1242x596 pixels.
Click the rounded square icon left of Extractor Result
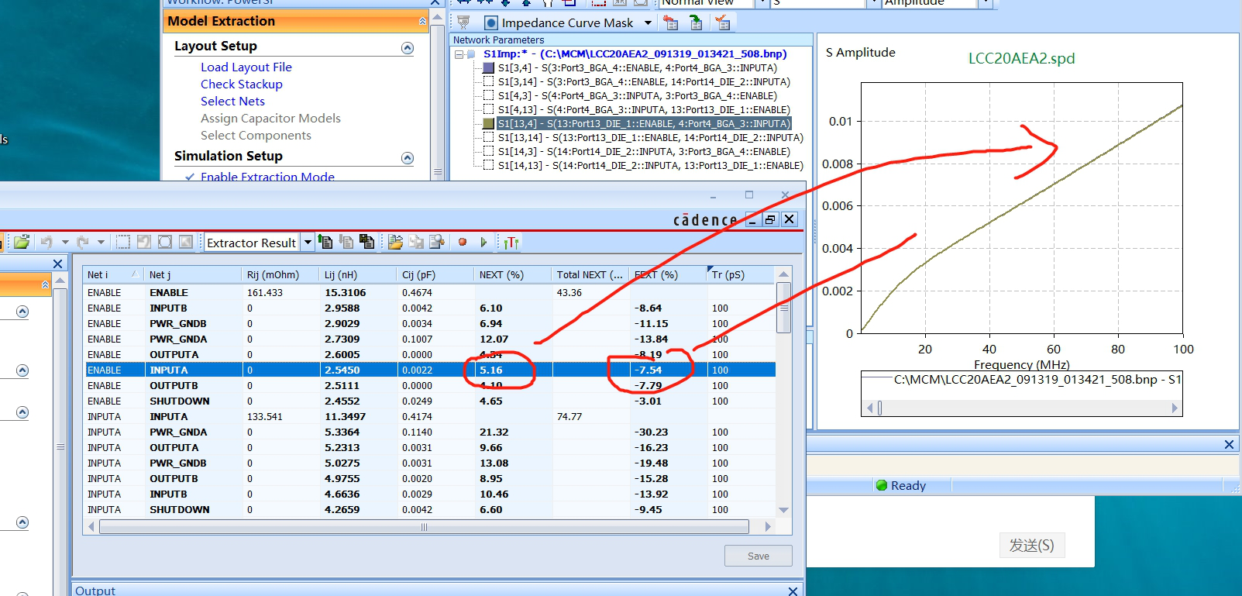(165, 242)
